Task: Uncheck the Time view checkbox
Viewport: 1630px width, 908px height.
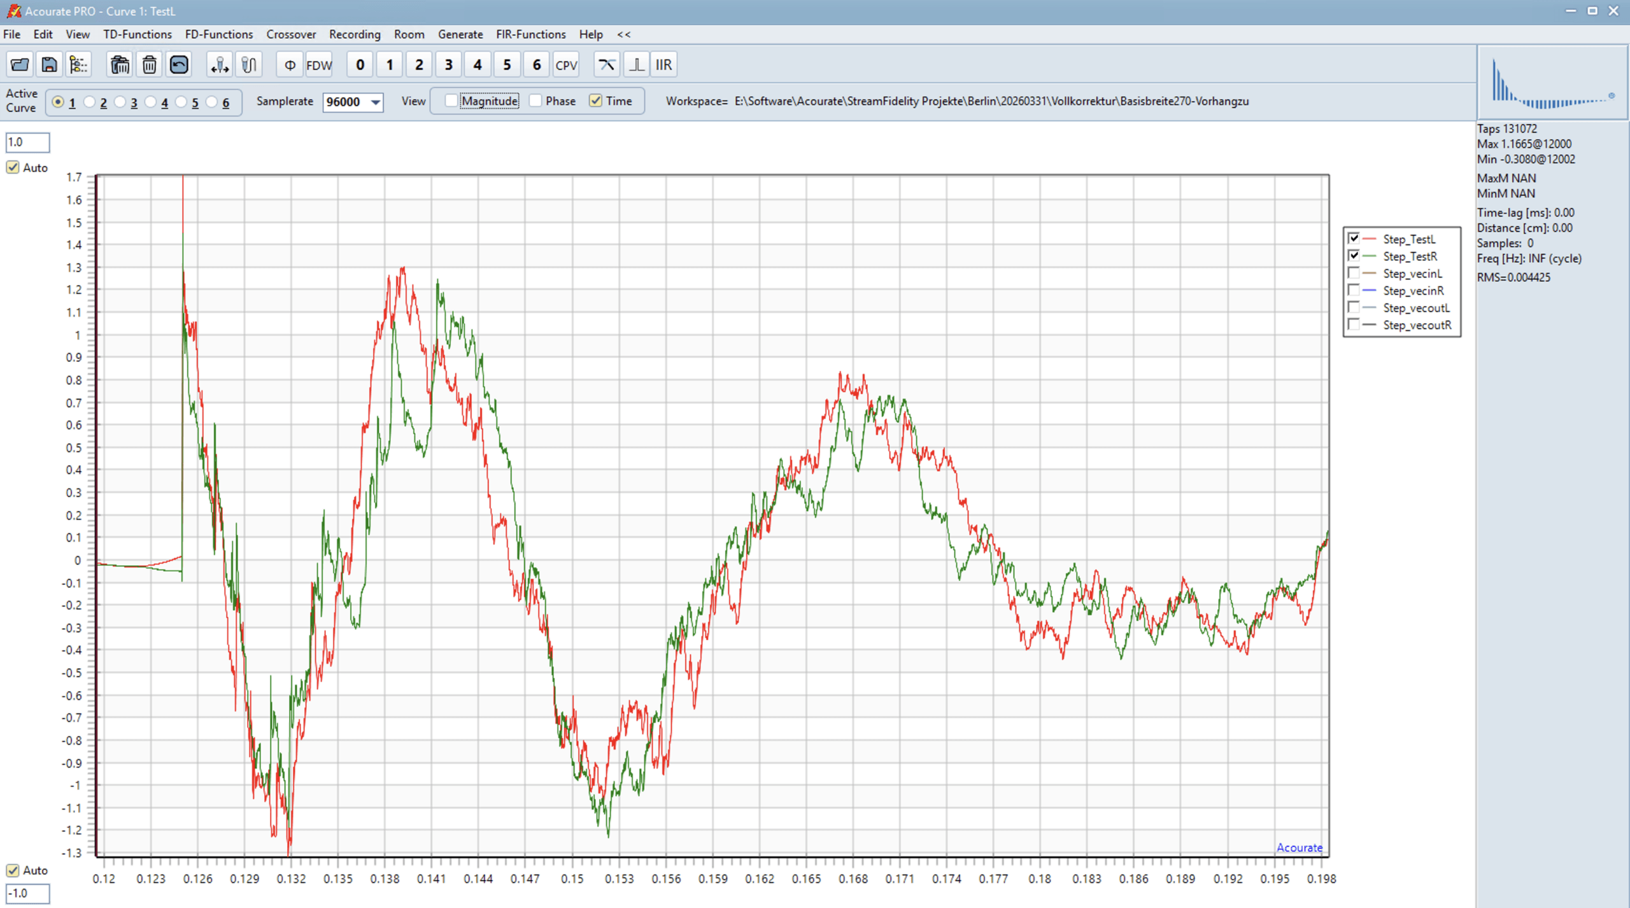Action: click(x=595, y=101)
